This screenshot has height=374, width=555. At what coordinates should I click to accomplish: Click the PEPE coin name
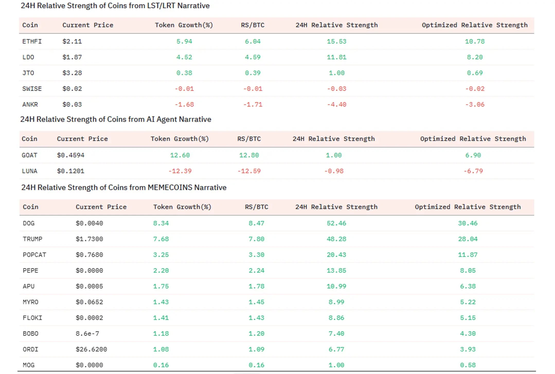point(30,270)
